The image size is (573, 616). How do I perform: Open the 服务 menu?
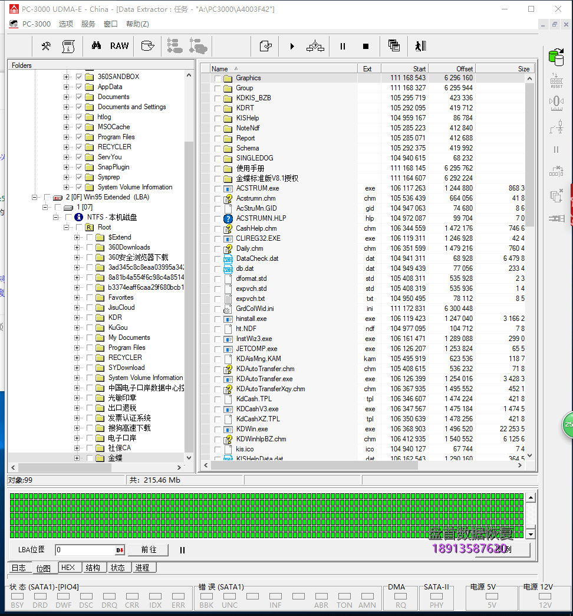(88, 24)
